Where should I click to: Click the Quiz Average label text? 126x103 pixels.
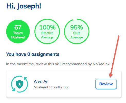coord(76,35)
